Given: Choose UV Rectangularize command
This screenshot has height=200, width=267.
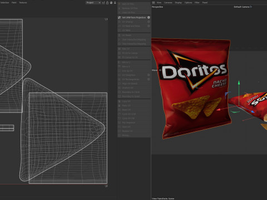Looking at the screenshot, I should (x=134, y=79).
